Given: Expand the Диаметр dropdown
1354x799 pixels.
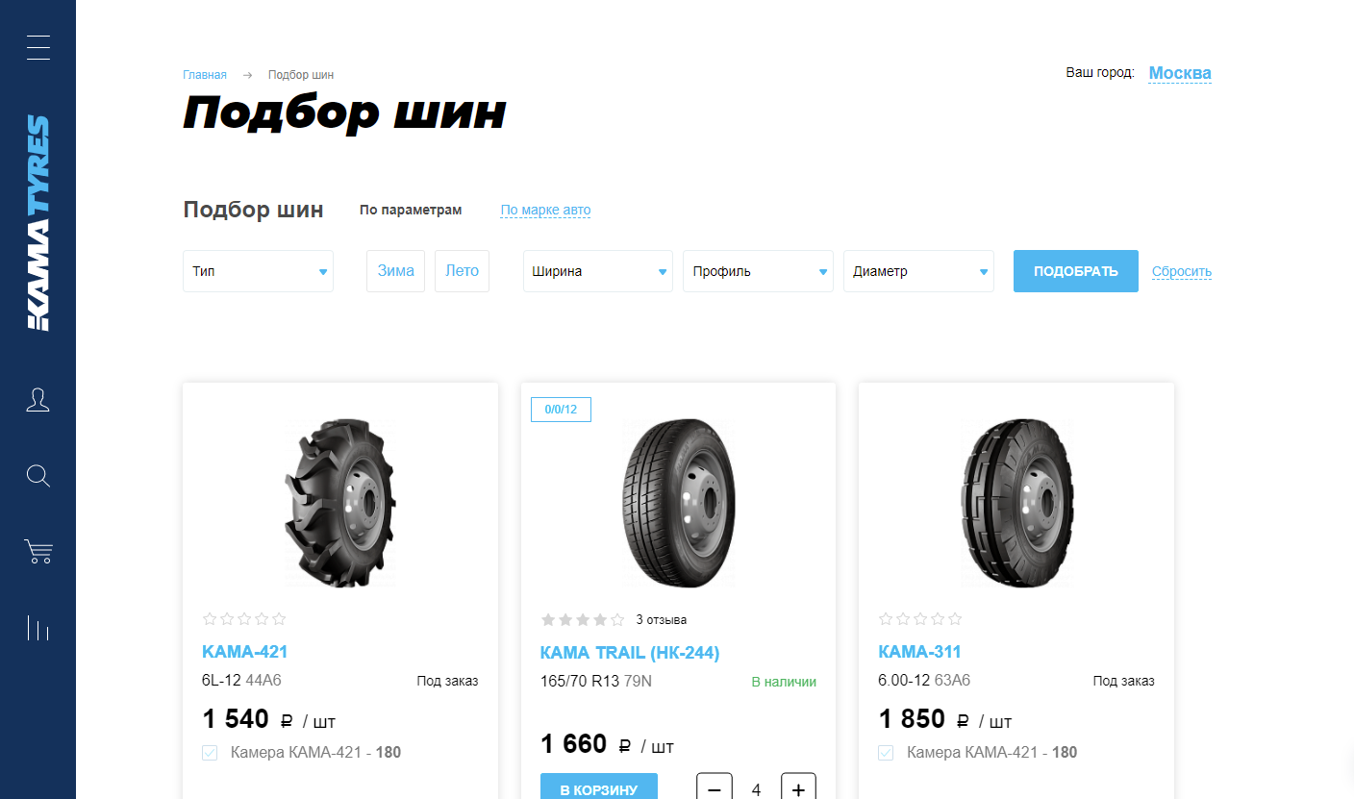Looking at the screenshot, I should click(918, 271).
